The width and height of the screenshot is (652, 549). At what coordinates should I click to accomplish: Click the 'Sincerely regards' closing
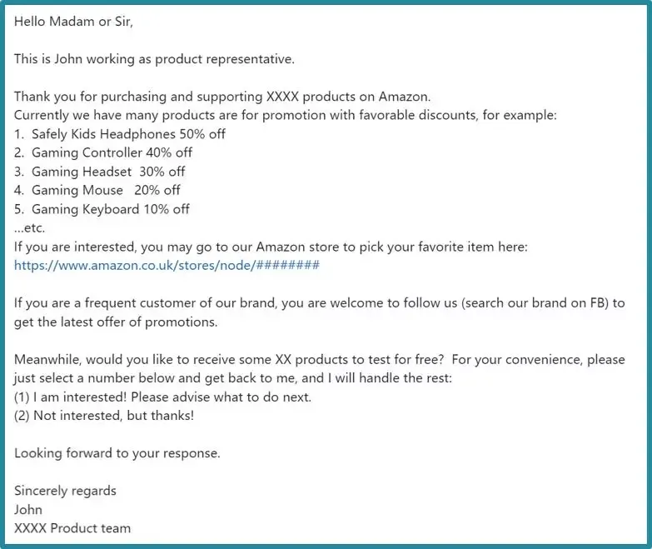coord(65,491)
